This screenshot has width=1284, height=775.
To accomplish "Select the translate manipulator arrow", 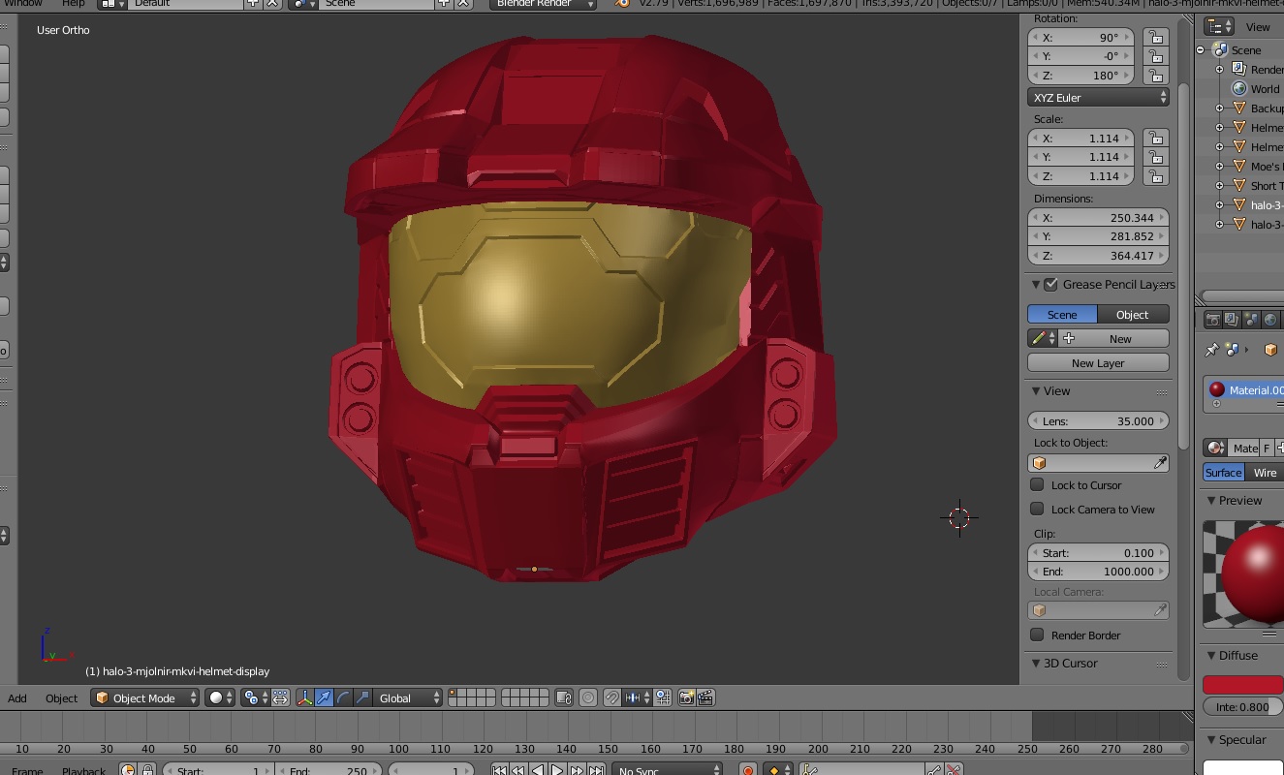I will pos(324,697).
